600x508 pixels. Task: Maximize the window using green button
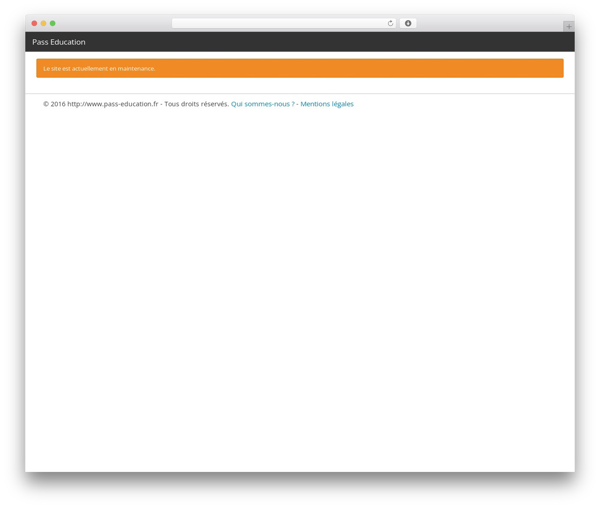click(52, 23)
